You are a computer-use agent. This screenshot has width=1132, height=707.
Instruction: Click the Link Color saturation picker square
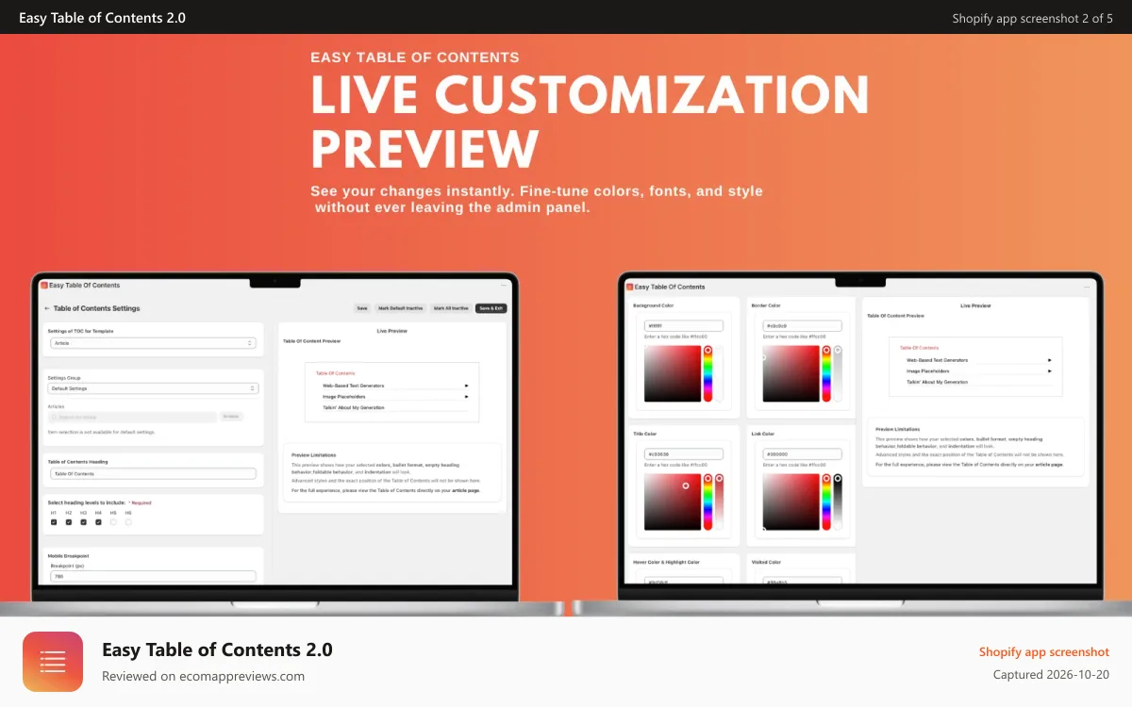coord(791,501)
